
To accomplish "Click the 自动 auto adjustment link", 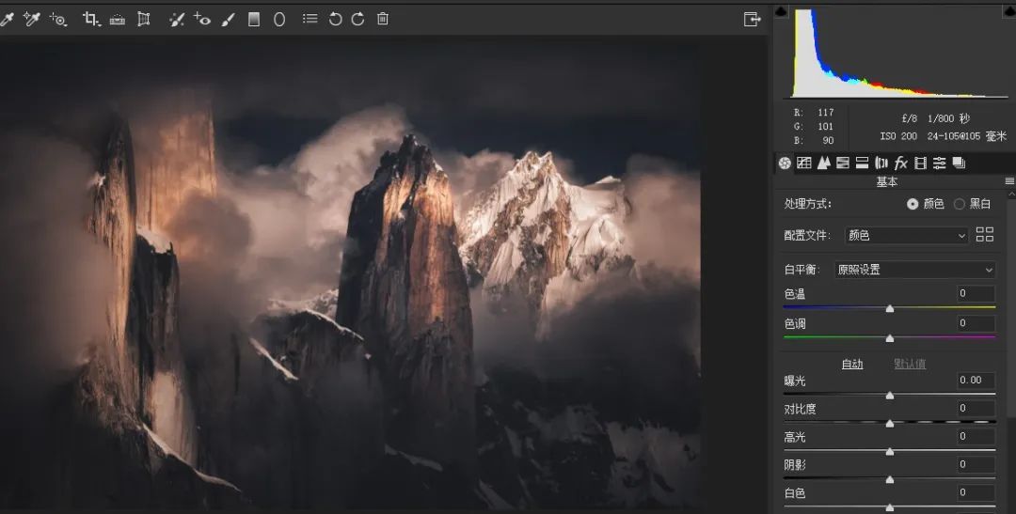I will coord(852,364).
